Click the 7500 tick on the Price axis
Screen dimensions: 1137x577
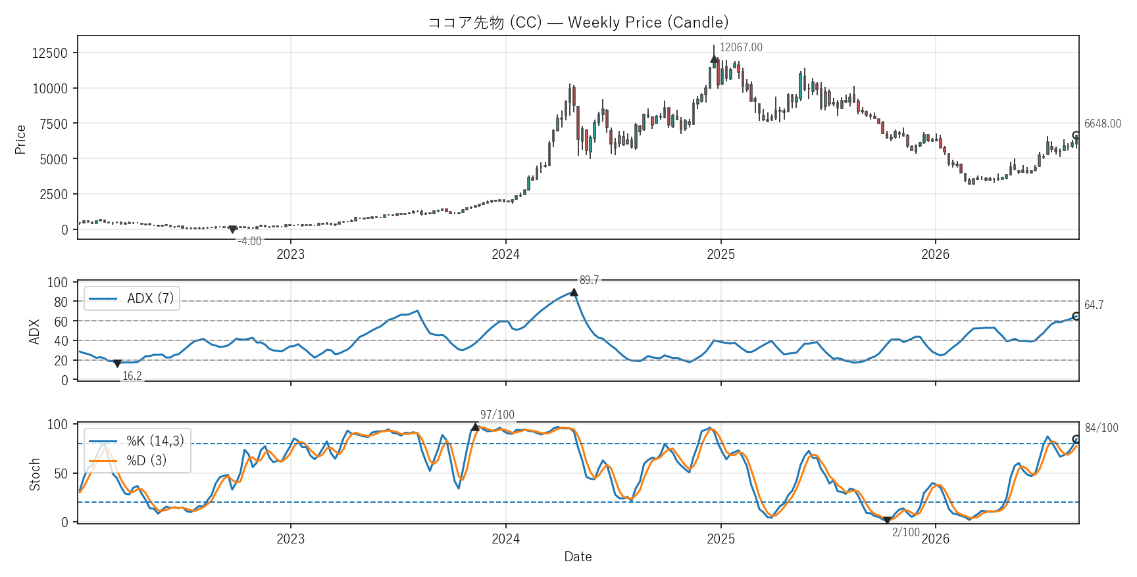pos(53,124)
